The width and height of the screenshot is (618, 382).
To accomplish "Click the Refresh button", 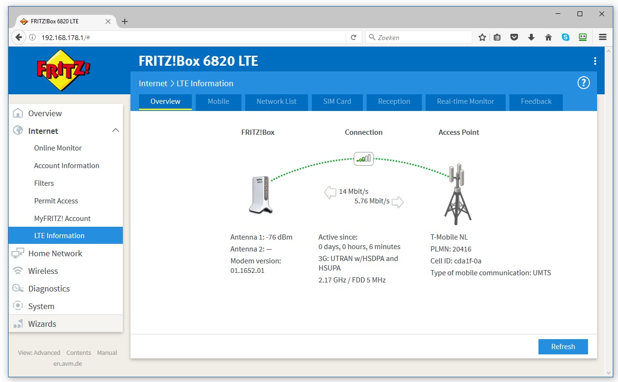I will click(x=563, y=346).
